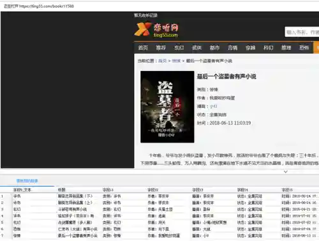Click the time text 2018-06-13 11:03:19
Screen dimensions: 319x241
(230, 123)
